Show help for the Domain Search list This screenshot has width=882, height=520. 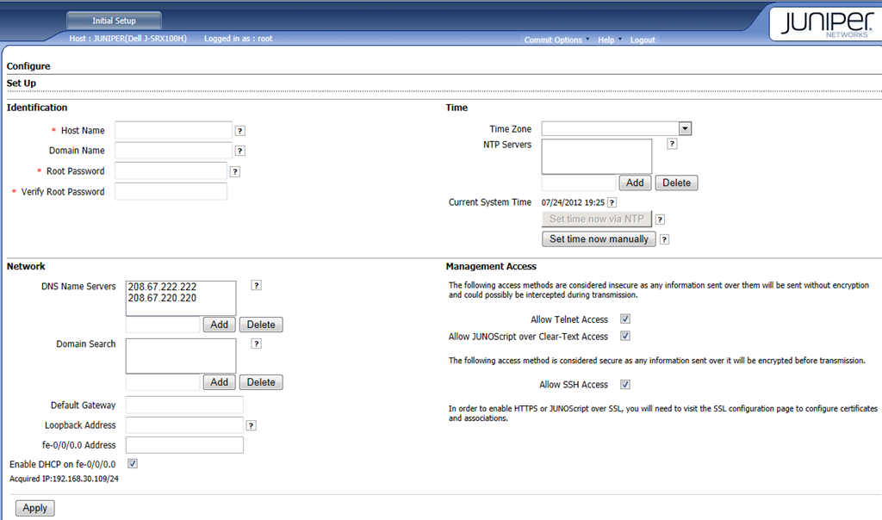(x=256, y=344)
